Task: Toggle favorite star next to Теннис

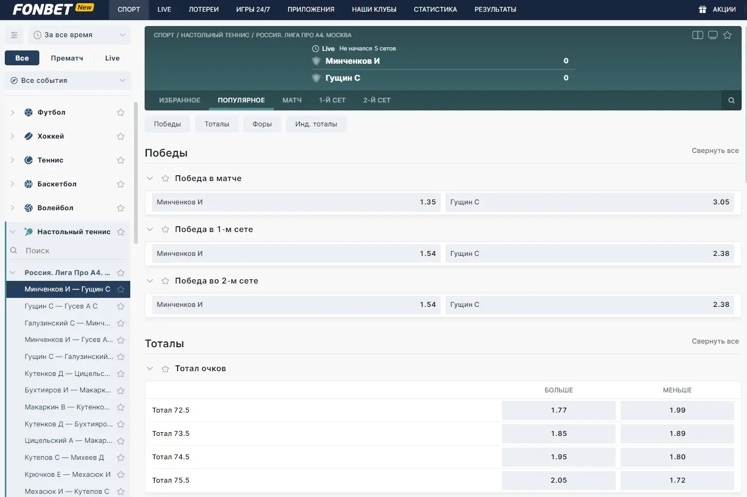Action: (x=121, y=160)
